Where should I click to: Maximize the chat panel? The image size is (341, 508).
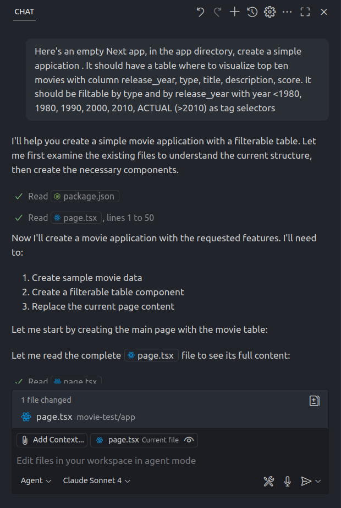[x=305, y=12]
